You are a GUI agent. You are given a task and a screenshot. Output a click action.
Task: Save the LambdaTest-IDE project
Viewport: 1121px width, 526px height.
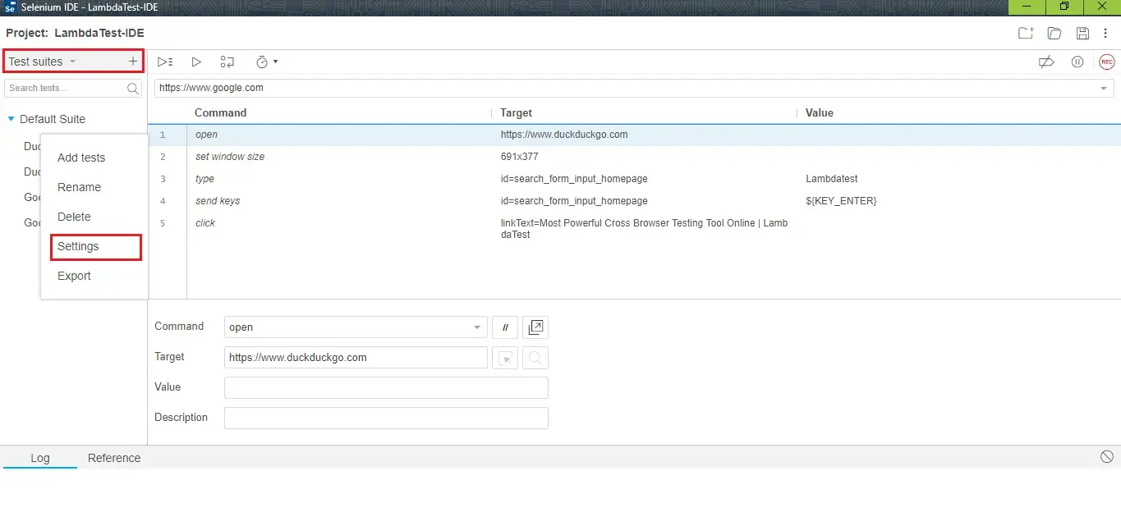coord(1082,34)
